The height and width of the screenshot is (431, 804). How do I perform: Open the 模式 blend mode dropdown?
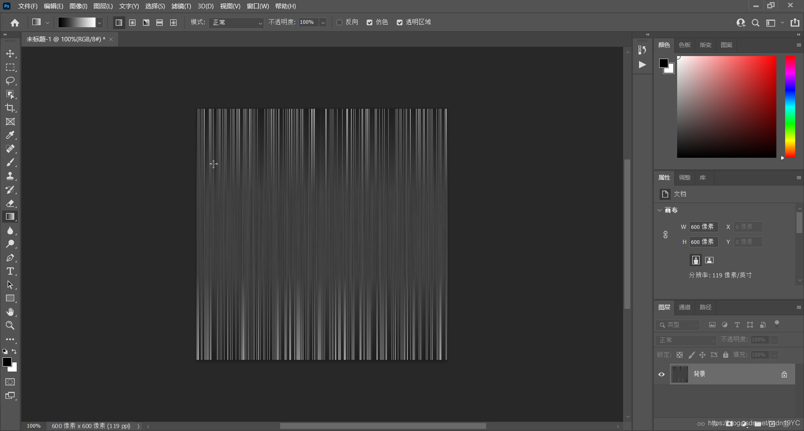(x=236, y=23)
